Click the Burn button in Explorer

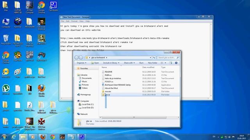[141, 63]
